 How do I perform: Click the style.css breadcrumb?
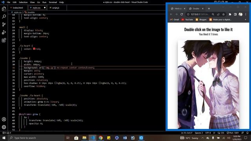(x=18, y=12)
